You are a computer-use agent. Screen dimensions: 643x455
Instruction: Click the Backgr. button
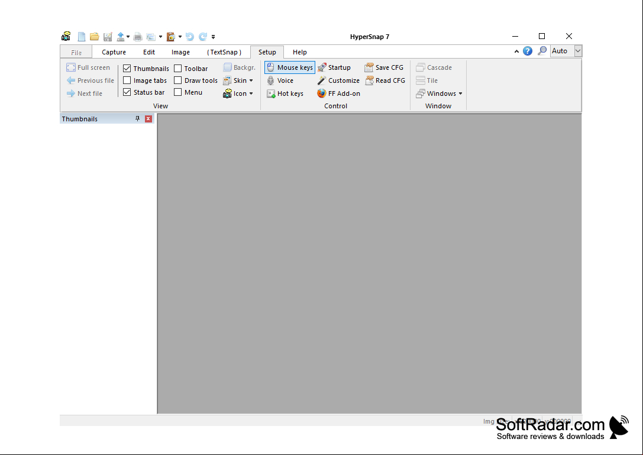click(x=240, y=67)
